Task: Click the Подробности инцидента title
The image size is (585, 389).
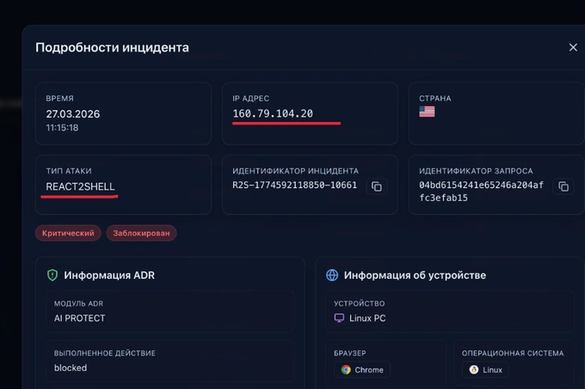Action: click(x=112, y=47)
